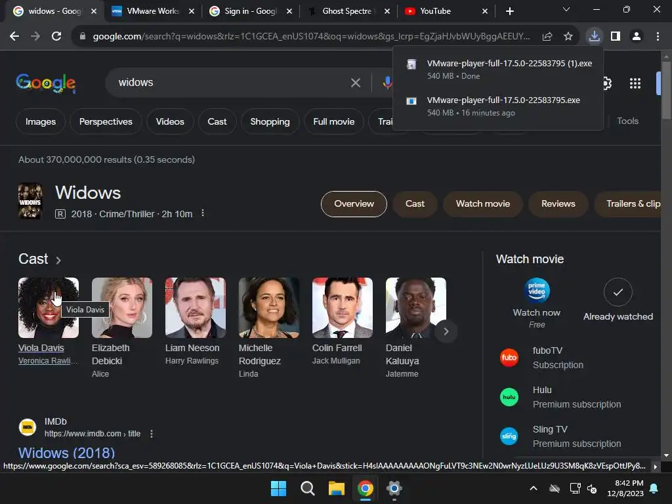Viewport: 672px width, 504px height.
Task: Click the Cast search filter chip
Action: click(x=217, y=121)
